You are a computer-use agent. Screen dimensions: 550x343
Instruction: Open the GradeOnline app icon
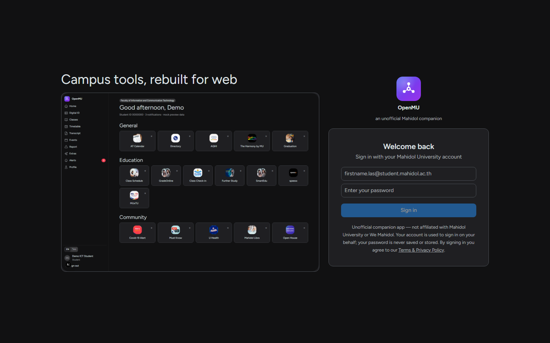[166, 173]
